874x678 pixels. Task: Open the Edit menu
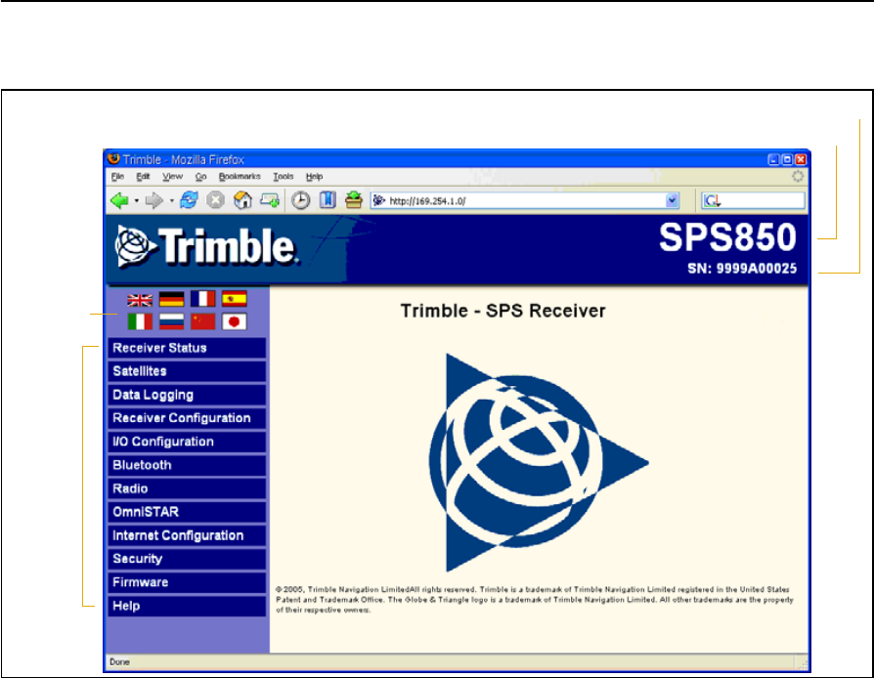[144, 177]
